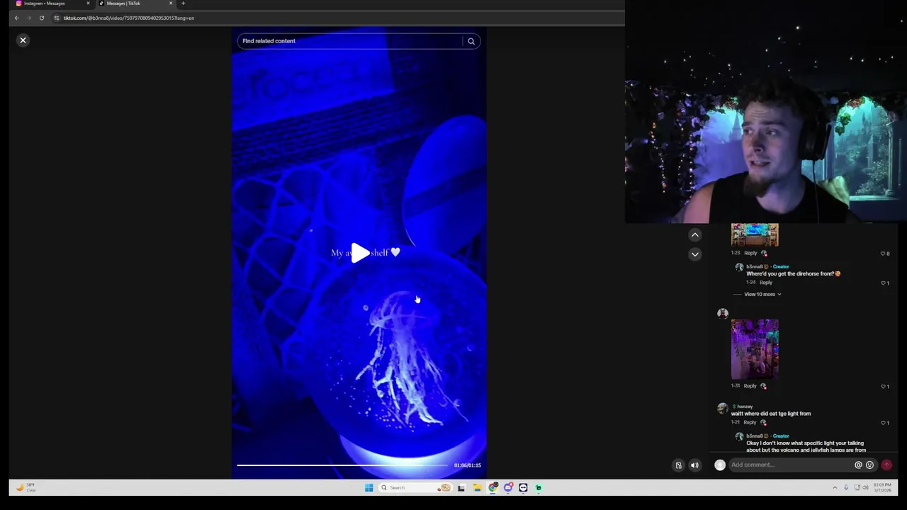This screenshot has width=907, height=510.
Task: Like the purple room photo comment
Action: click(x=884, y=387)
